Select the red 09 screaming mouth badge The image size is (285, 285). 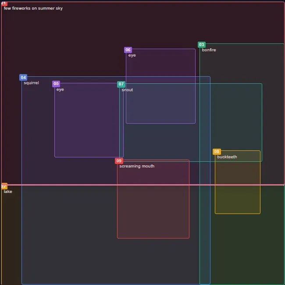point(119,160)
